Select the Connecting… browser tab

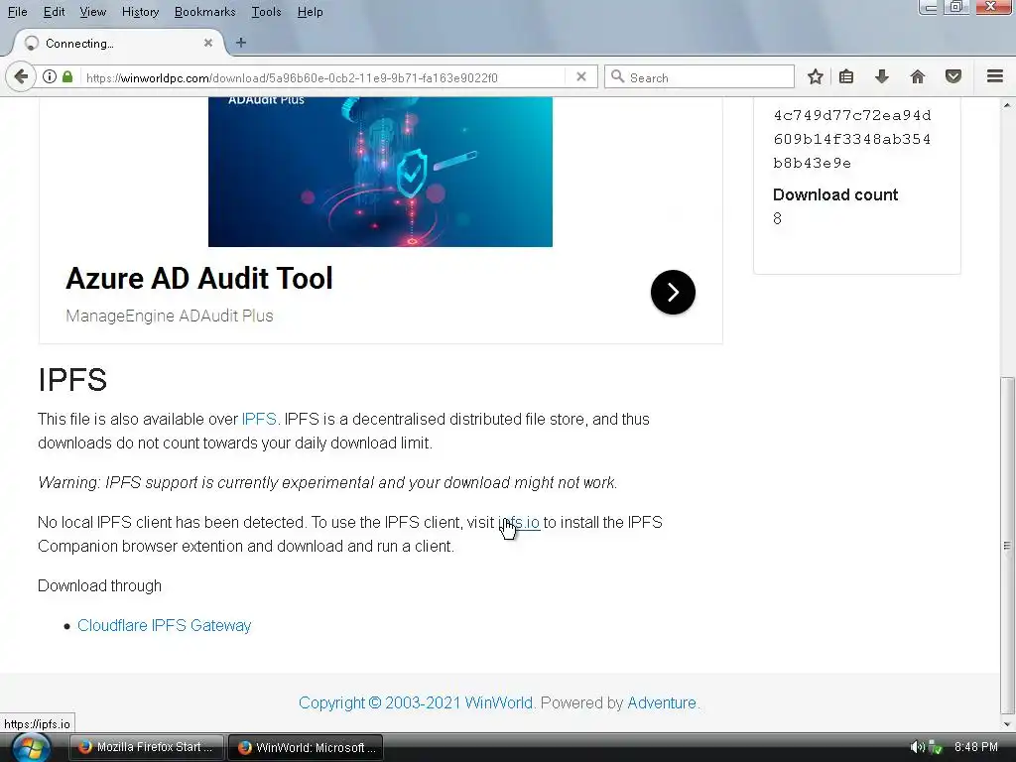[117, 43]
